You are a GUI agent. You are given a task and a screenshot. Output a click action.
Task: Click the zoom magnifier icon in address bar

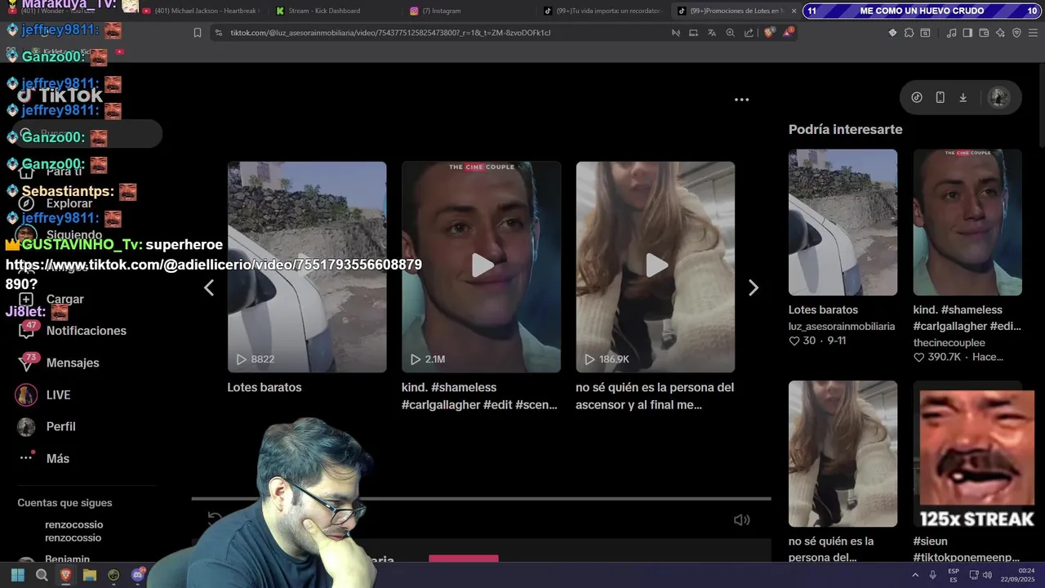click(x=730, y=33)
